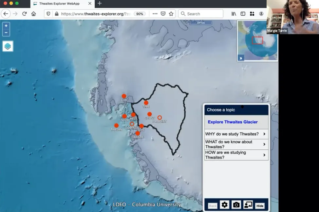Select the northern GHC marker near coast
The image size is (319, 212).
point(124,96)
